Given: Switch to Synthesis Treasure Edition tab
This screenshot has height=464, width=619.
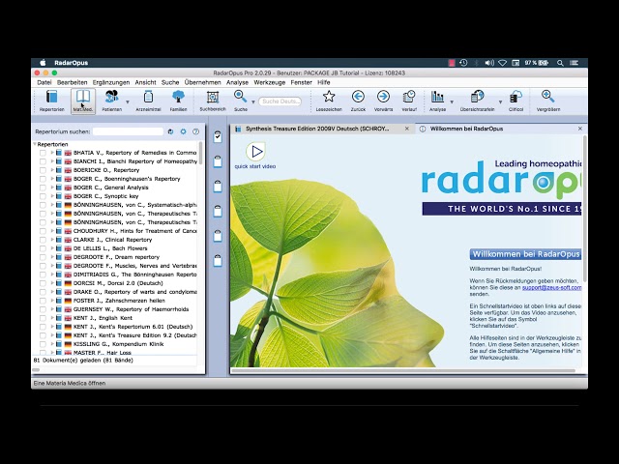Looking at the screenshot, I should pos(317,129).
